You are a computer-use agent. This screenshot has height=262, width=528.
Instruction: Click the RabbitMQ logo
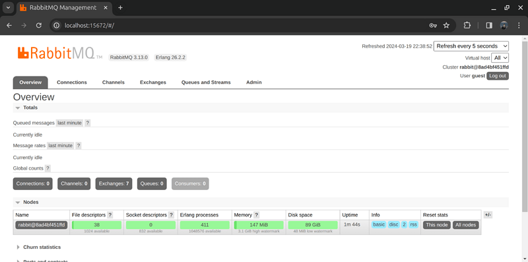[59, 53]
